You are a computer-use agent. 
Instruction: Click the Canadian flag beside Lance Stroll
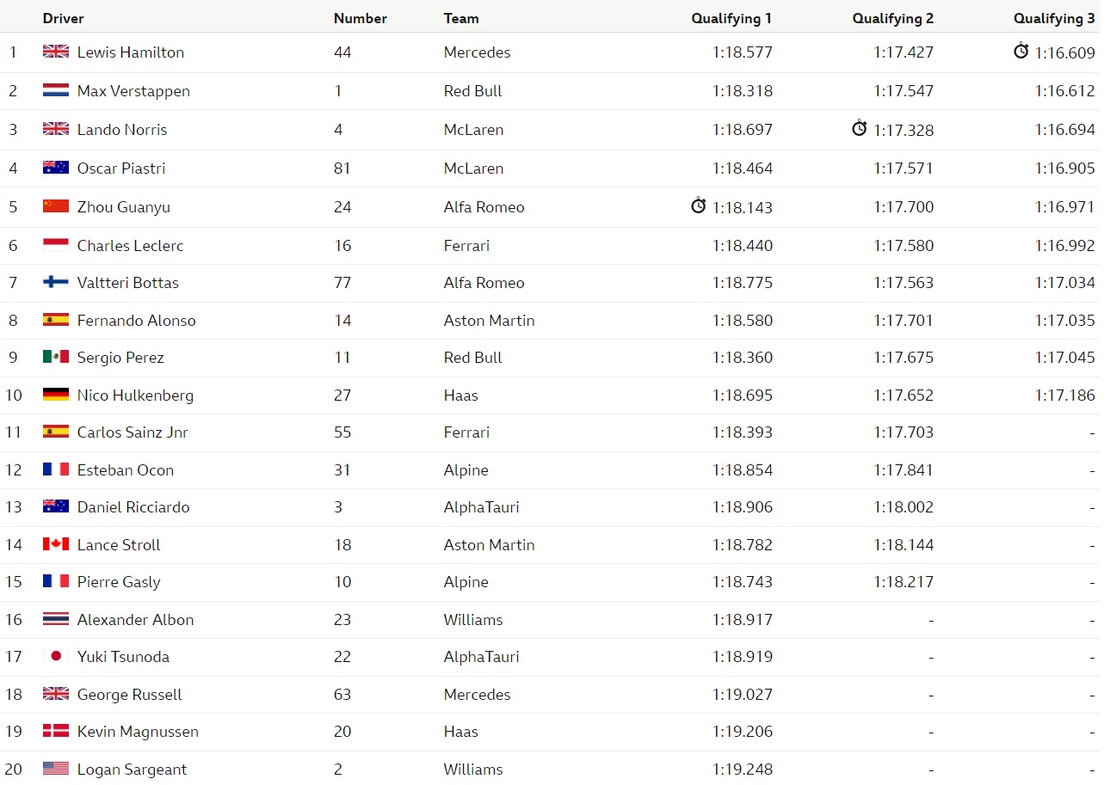[x=56, y=544]
